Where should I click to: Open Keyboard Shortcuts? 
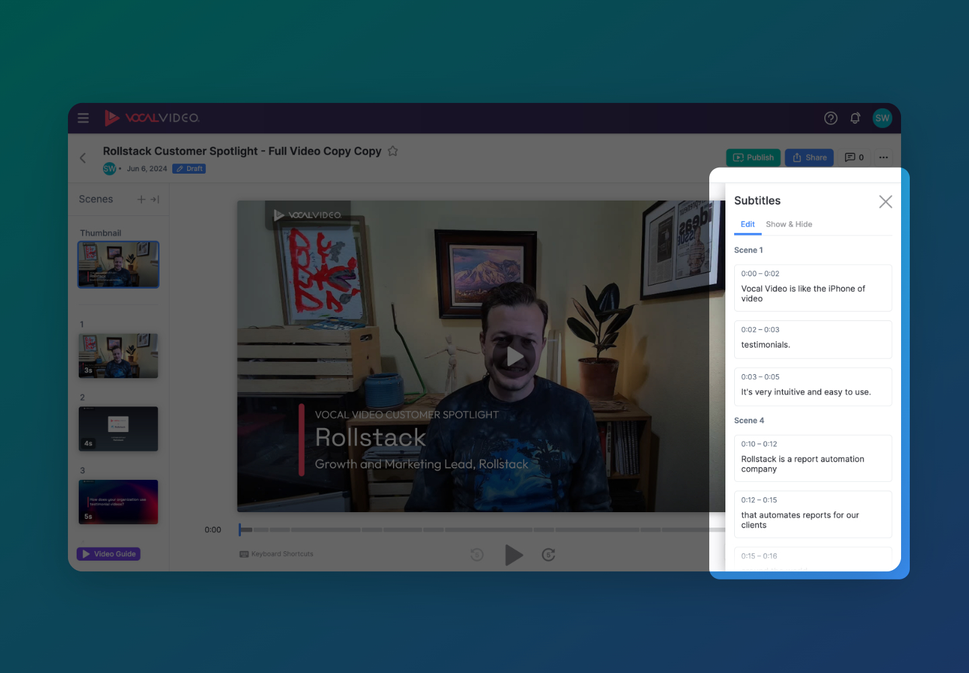[x=277, y=554]
